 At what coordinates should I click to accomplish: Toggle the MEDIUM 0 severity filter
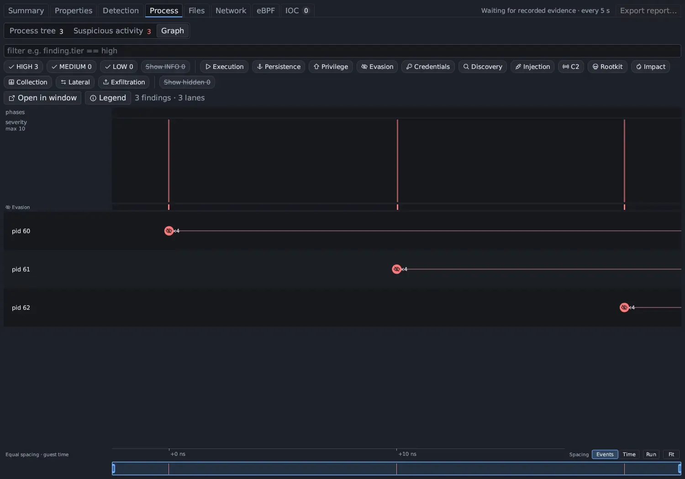(71, 67)
